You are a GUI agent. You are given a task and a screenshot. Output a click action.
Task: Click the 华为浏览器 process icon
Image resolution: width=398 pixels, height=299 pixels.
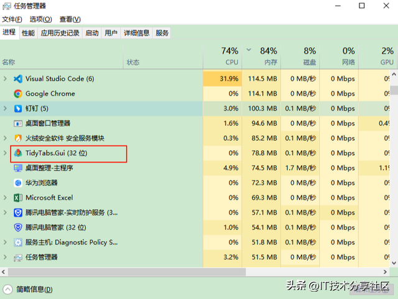pos(18,183)
